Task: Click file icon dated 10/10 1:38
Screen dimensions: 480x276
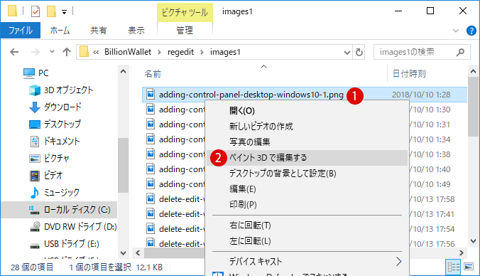Action: pyautogui.click(x=151, y=154)
